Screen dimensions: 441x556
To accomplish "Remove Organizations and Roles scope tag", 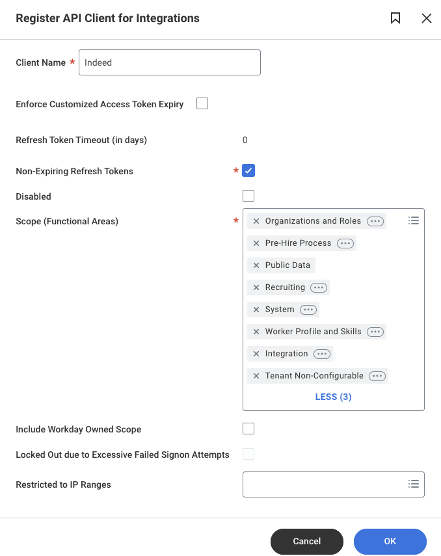I will click(x=256, y=221).
